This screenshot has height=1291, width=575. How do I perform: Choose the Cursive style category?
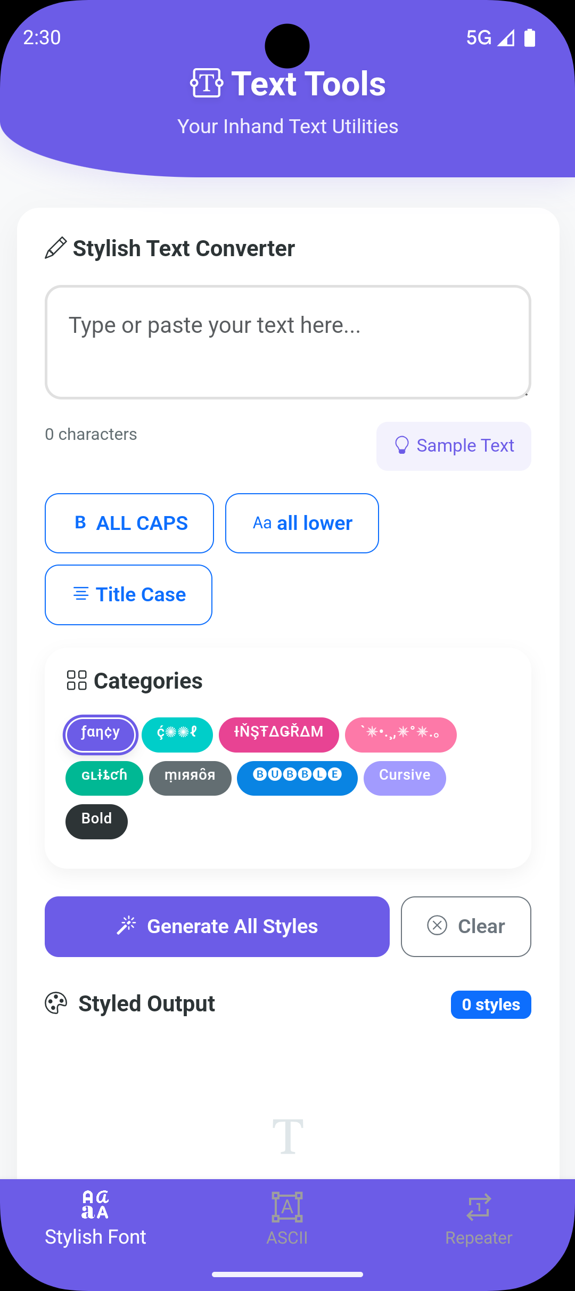tap(405, 778)
